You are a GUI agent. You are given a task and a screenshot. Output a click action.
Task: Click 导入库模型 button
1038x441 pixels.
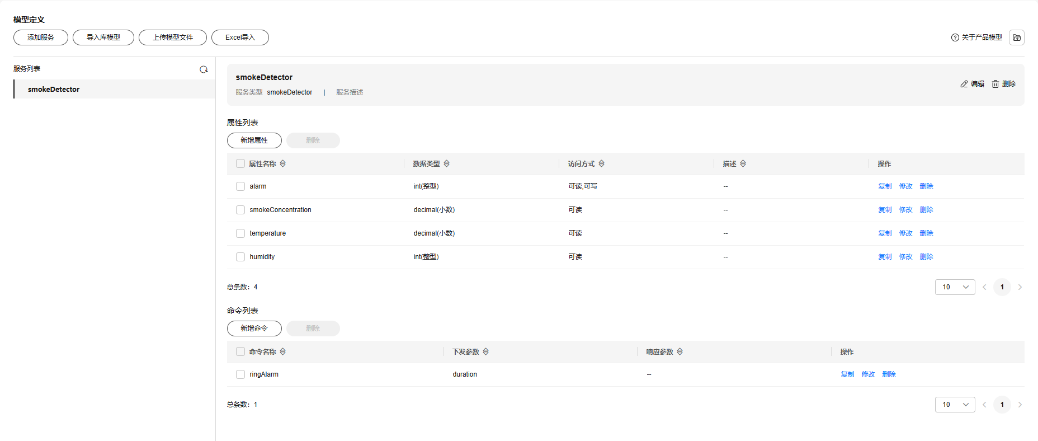103,37
